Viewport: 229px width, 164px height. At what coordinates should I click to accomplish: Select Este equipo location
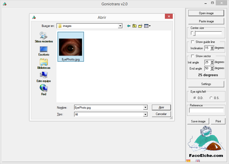[44, 77]
